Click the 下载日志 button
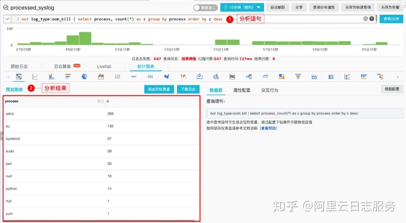 [x=188, y=89]
